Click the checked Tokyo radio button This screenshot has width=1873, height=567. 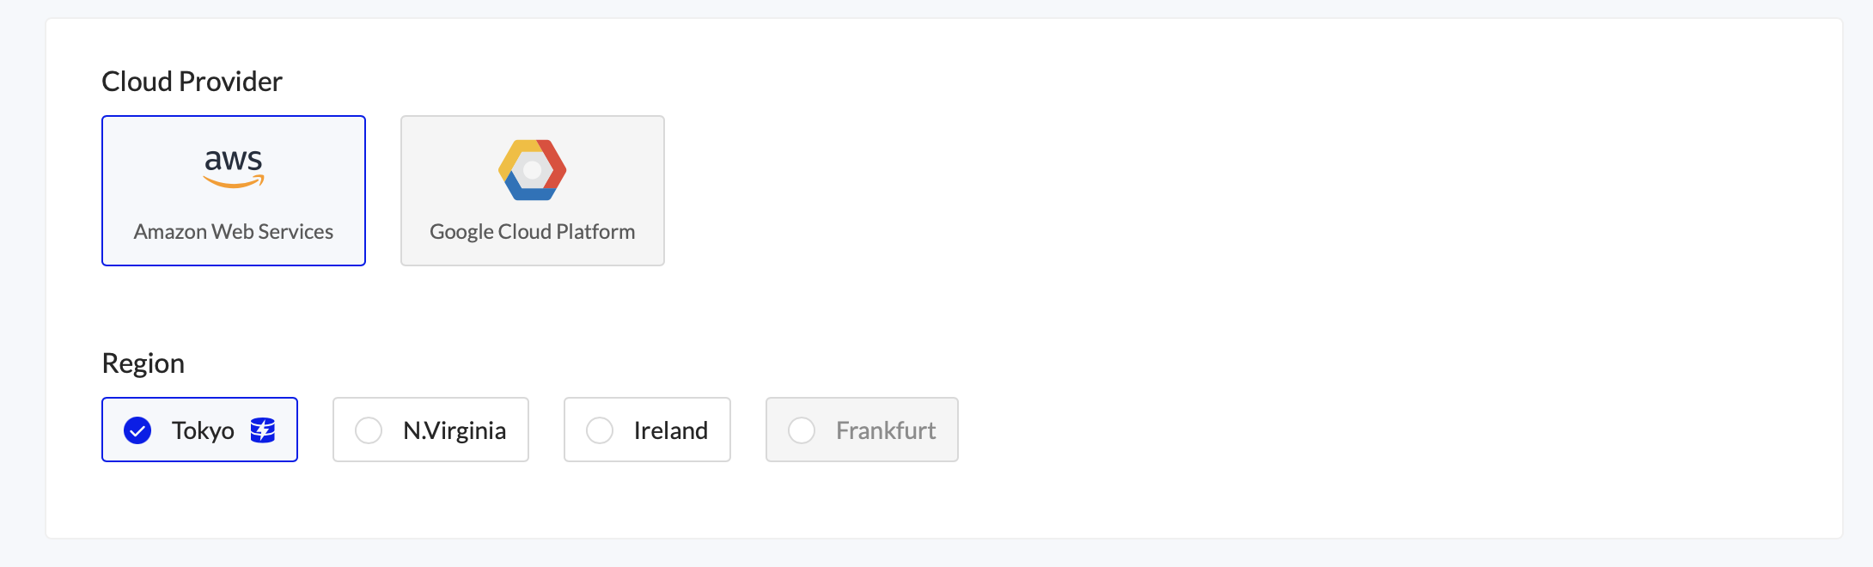(137, 430)
